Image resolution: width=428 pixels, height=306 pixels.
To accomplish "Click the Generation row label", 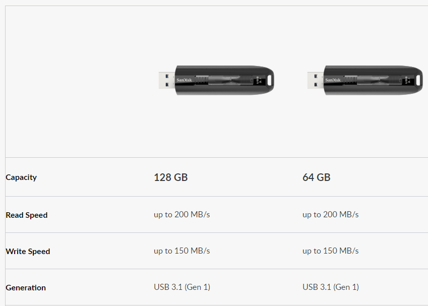I will [x=26, y=288].
